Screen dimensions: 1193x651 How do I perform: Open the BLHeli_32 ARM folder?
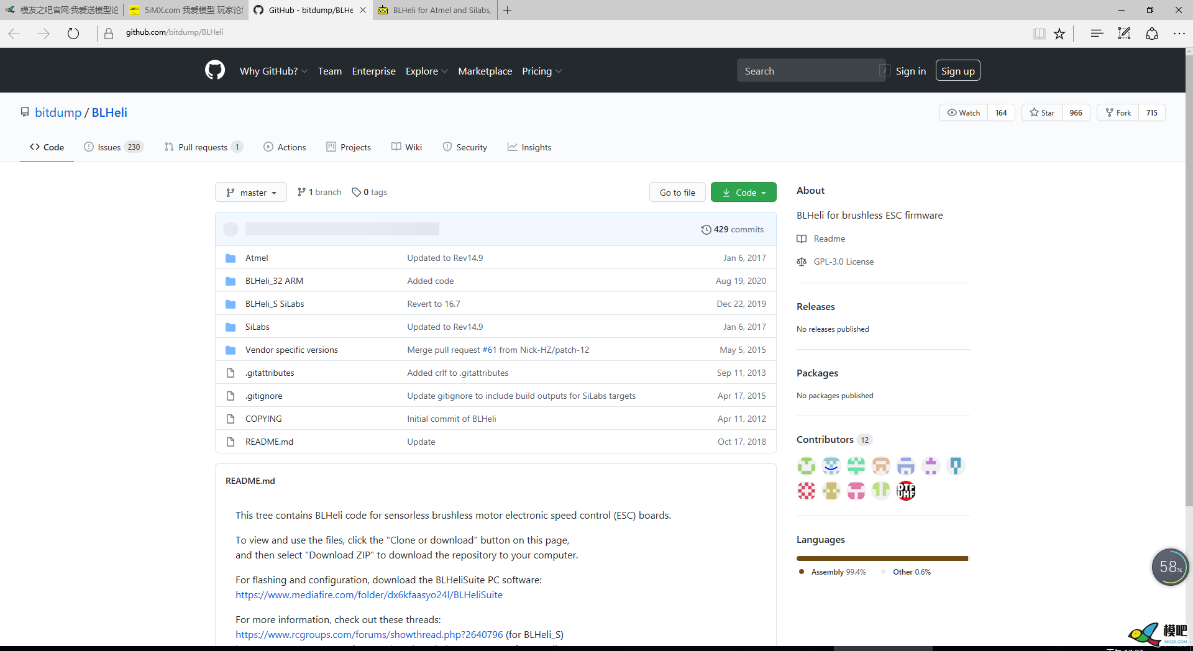274,281
